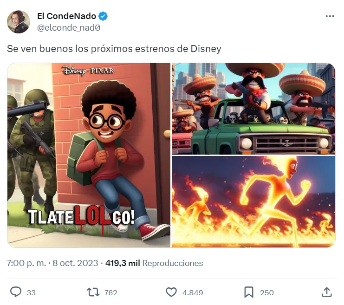Click the share upload icon
The image size is (344, 305).
[327, 292]
